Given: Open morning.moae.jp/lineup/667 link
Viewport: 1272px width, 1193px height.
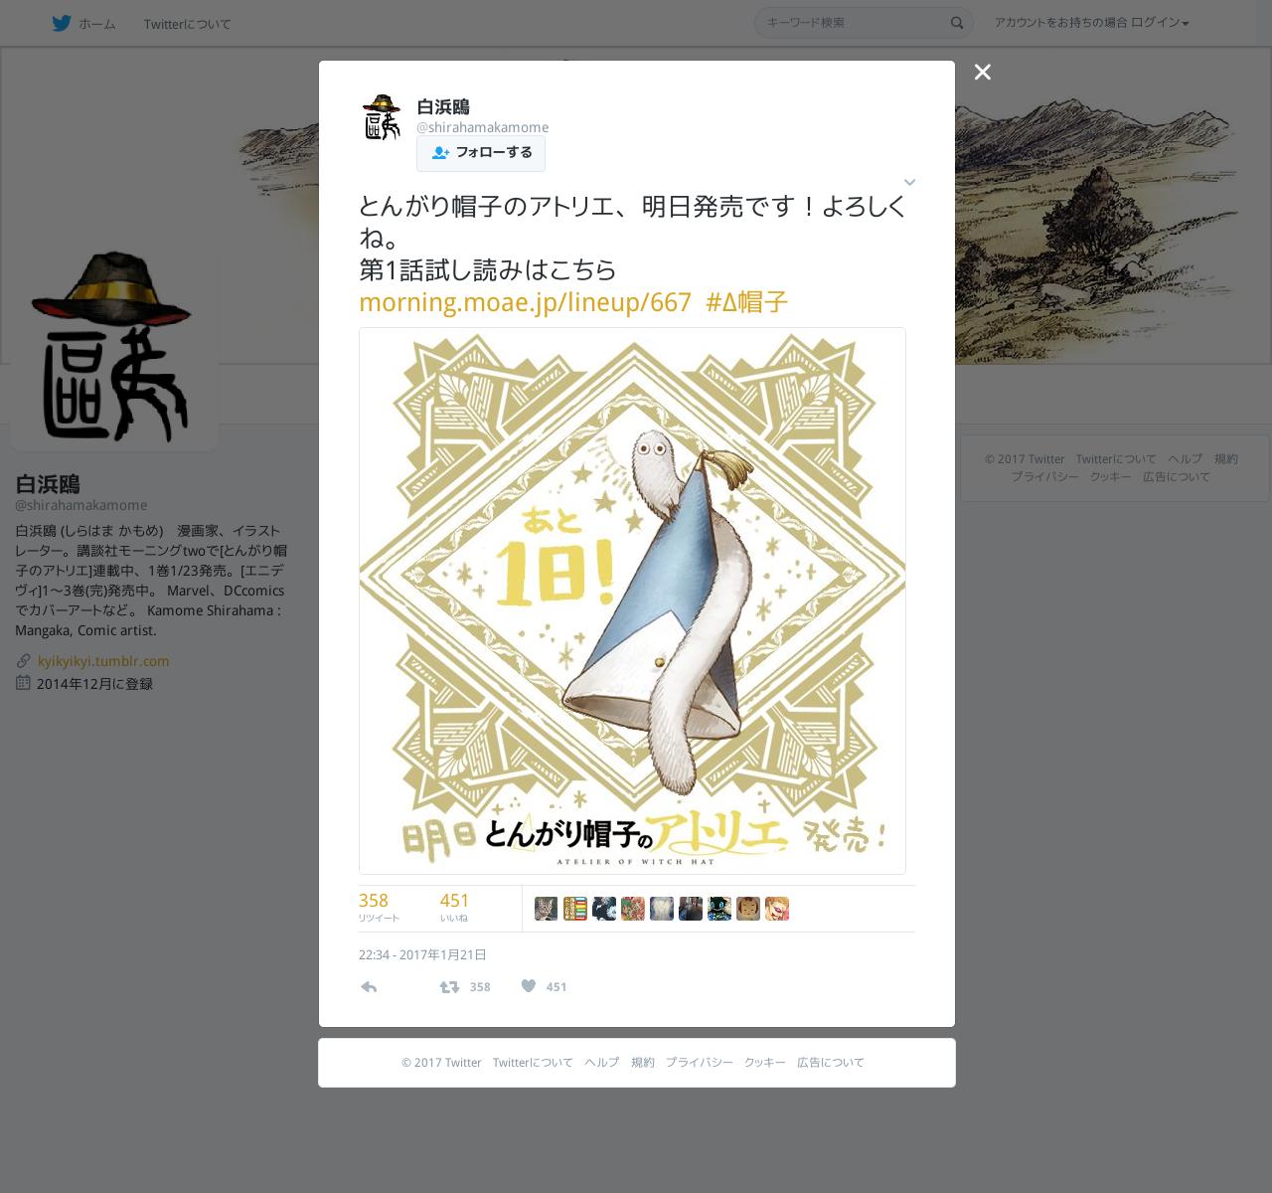Looking at the screenshot, I should pos(525,302).
